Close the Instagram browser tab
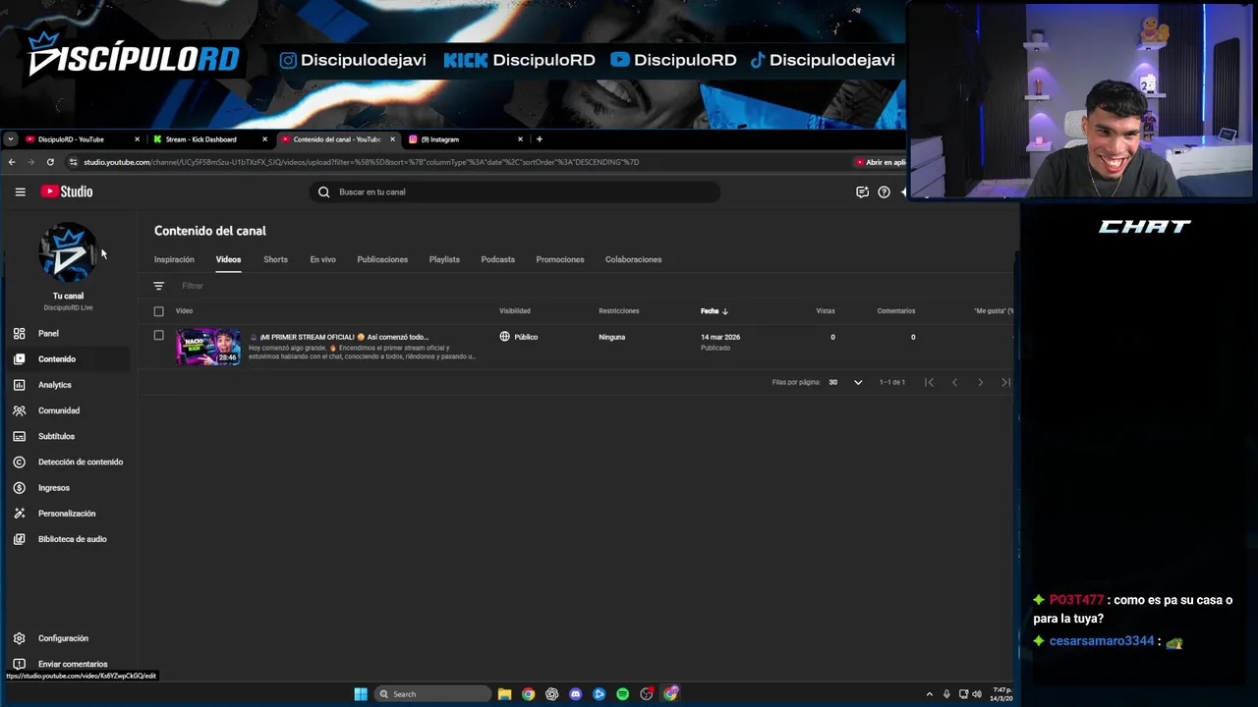 point(520,139)
